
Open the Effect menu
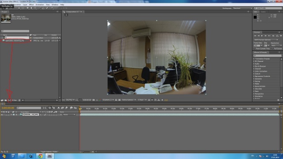point(31,5)
